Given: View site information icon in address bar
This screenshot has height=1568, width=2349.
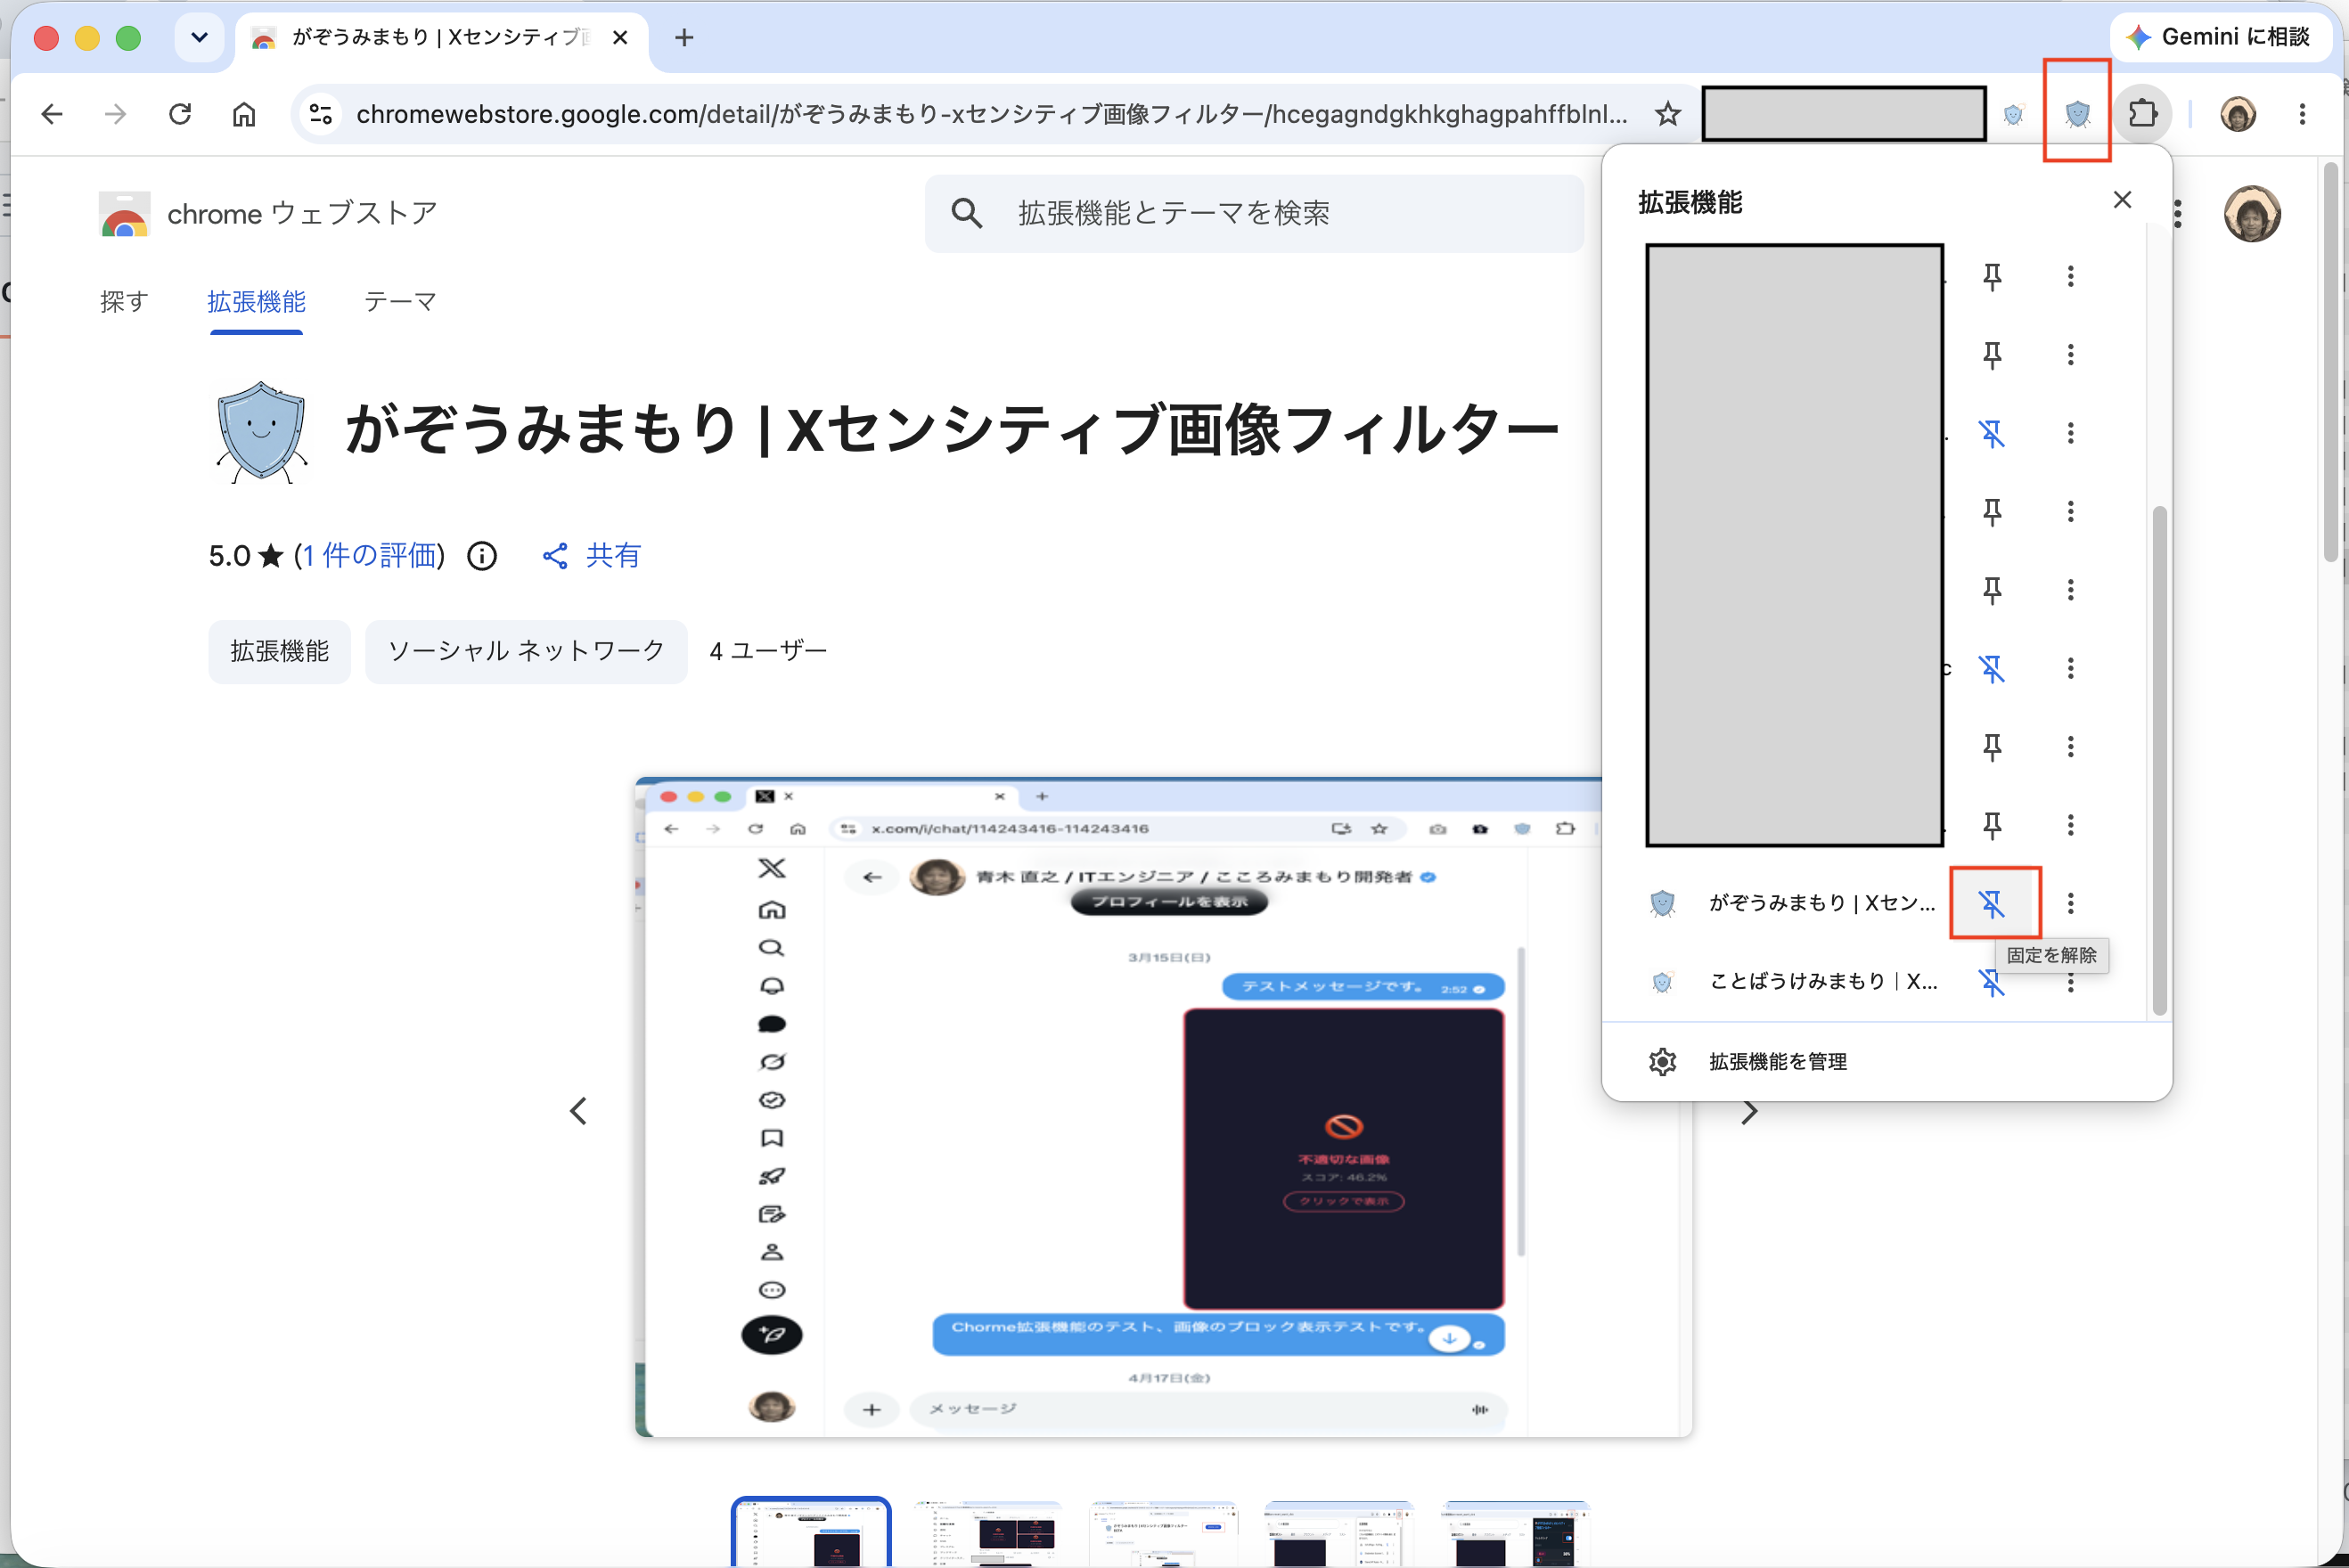Looking at the screenshot, I should [x=321, y=114].
